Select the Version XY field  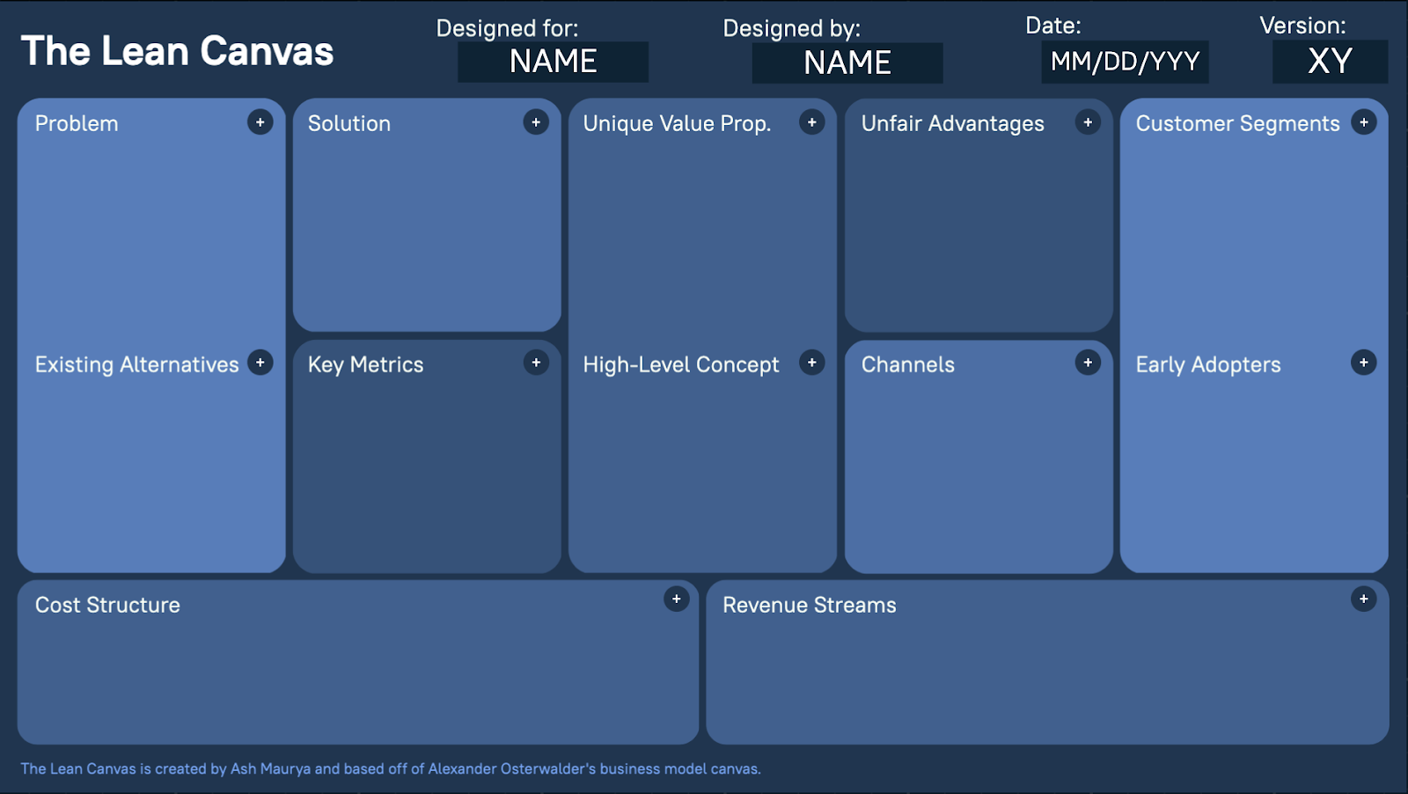tap(1330, 62)
